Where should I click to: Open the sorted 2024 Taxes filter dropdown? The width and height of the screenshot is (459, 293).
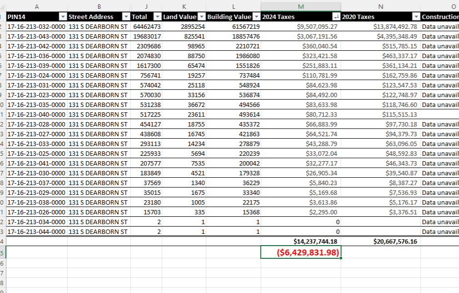click(337, 17)
